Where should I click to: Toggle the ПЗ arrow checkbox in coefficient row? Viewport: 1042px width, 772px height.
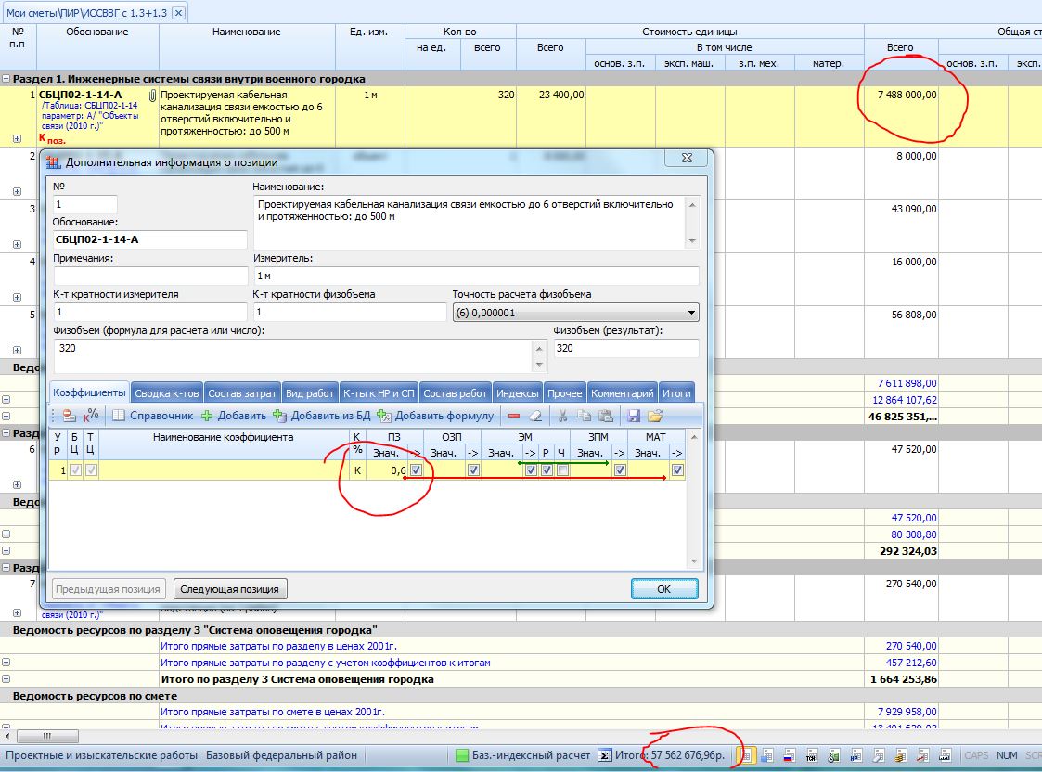point(417,470)
